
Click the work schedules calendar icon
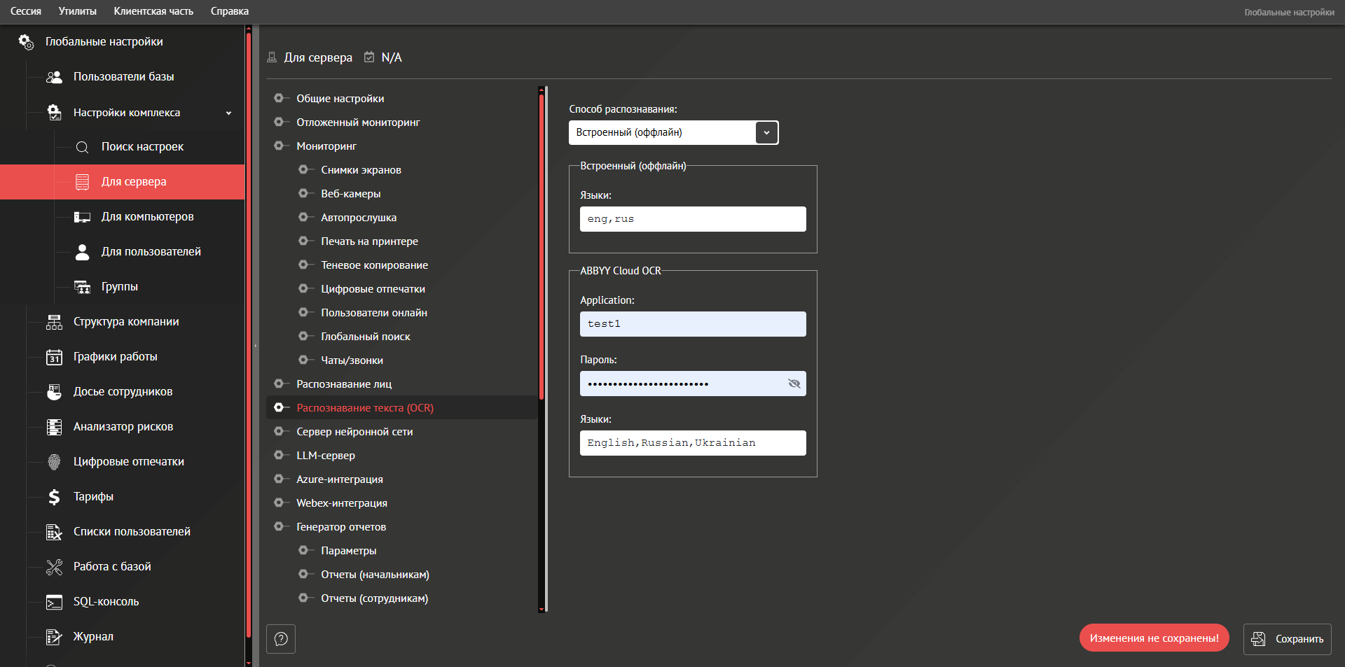(x=54, y=357)
